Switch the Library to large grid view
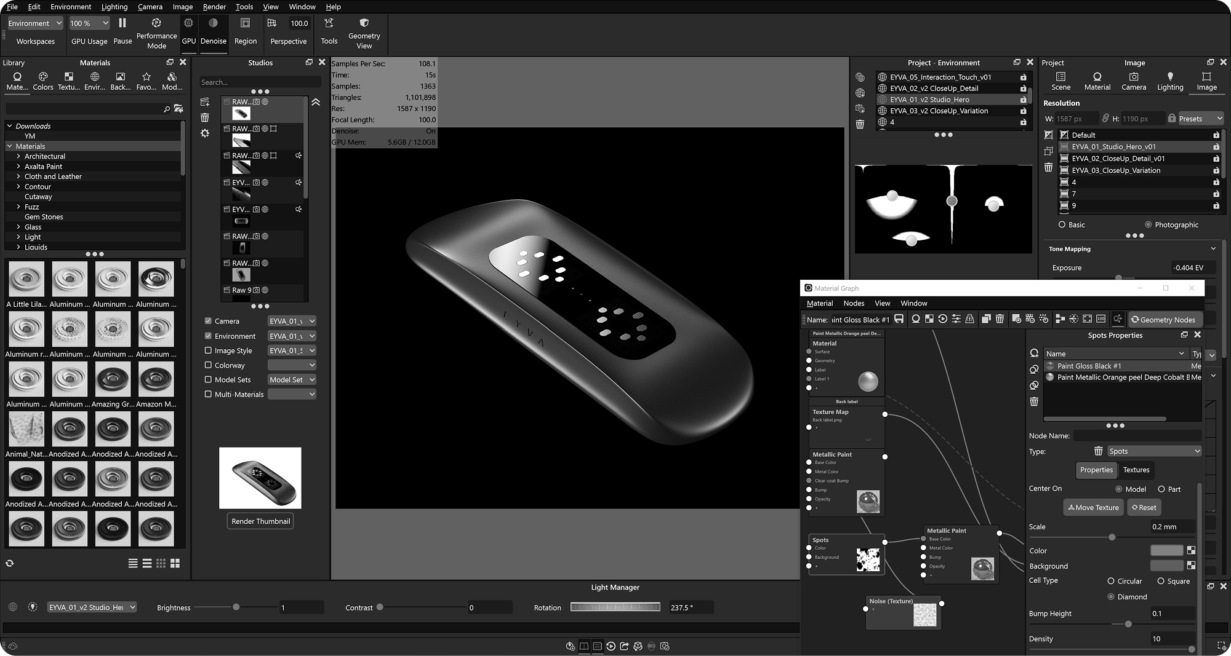This screenshot has height=656, width=1231. click(x=175, y=563)
